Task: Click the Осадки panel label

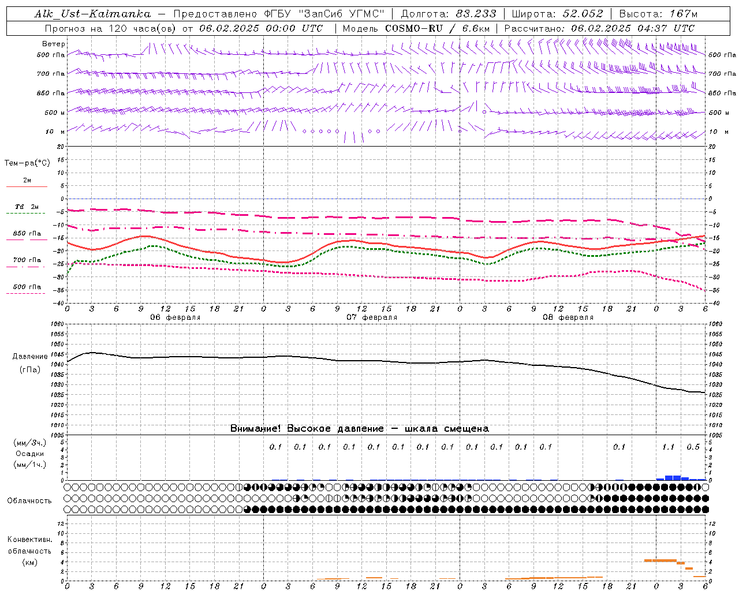Action: (x=30, y=454)
